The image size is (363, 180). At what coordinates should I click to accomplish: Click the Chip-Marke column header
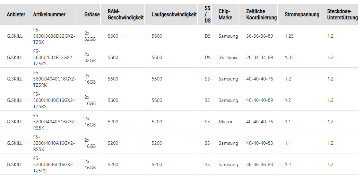click(x=225, y=15)
